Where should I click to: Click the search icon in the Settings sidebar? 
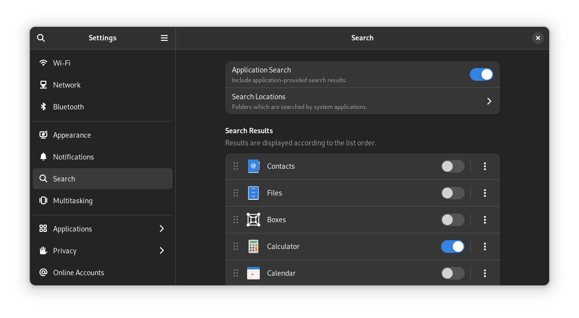click(x=41, y=38)
